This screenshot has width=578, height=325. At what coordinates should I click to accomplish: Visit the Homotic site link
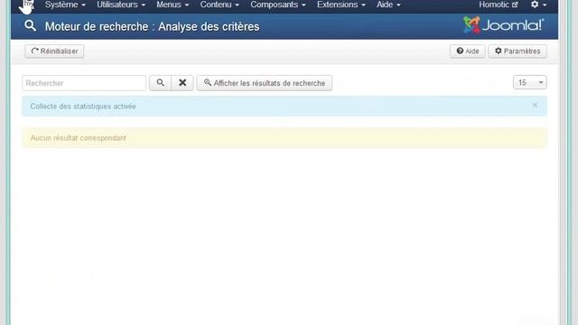tap(498, 5)
